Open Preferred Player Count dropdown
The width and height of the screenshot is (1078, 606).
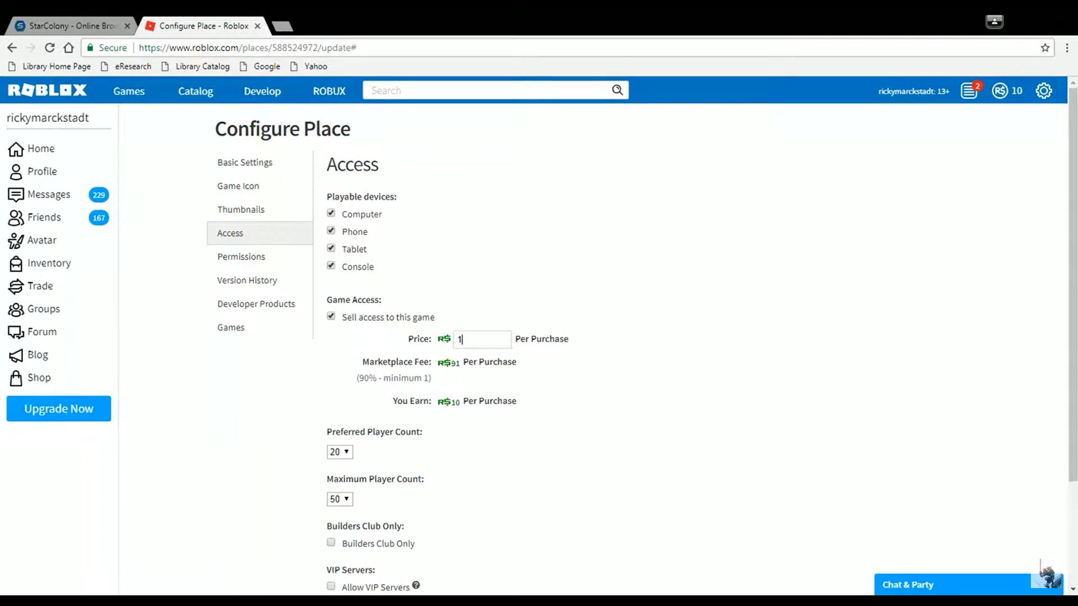pos(340,452)
